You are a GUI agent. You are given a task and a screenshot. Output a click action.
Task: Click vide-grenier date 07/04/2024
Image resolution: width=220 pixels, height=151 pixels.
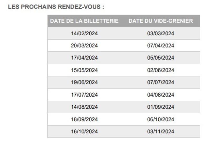[161, 46]
